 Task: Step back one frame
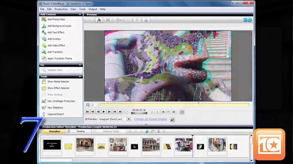point(98,112)
